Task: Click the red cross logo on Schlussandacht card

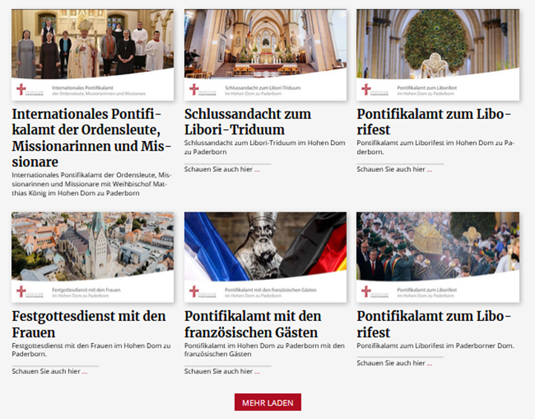Action: (x=194, y=90)
